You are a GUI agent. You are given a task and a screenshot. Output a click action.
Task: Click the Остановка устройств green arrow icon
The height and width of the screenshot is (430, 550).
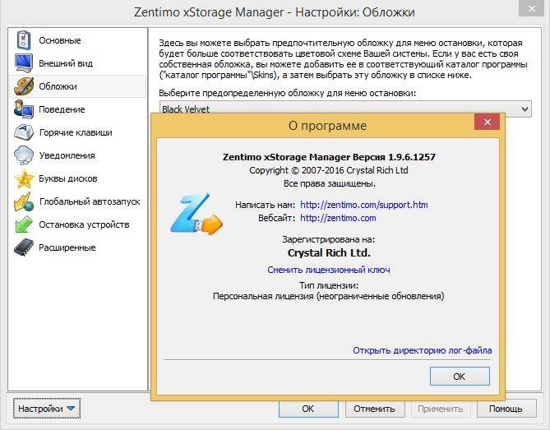(x=24, y=224)
